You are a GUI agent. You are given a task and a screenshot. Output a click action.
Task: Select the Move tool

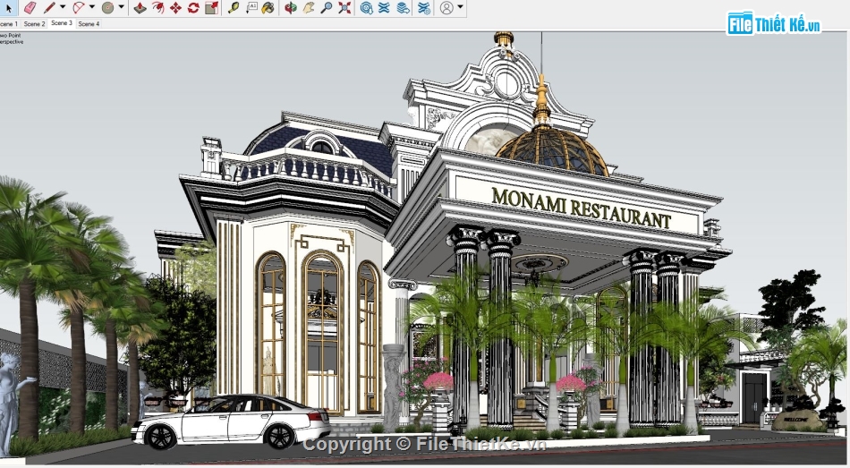[175, 7]
